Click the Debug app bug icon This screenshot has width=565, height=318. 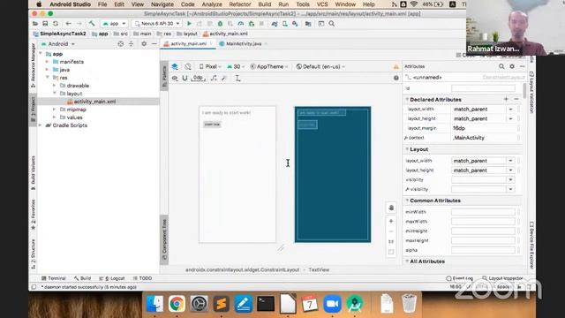coord(220,24)
